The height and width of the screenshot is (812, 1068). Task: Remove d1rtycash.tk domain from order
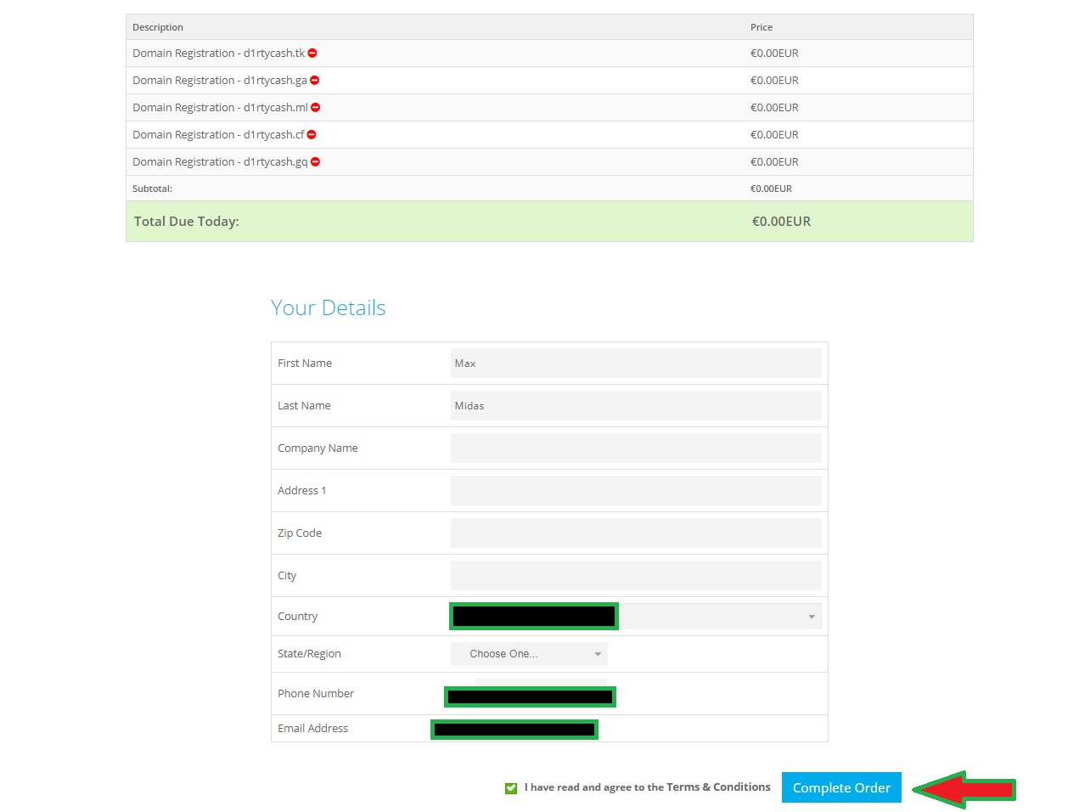pos(312,54)
